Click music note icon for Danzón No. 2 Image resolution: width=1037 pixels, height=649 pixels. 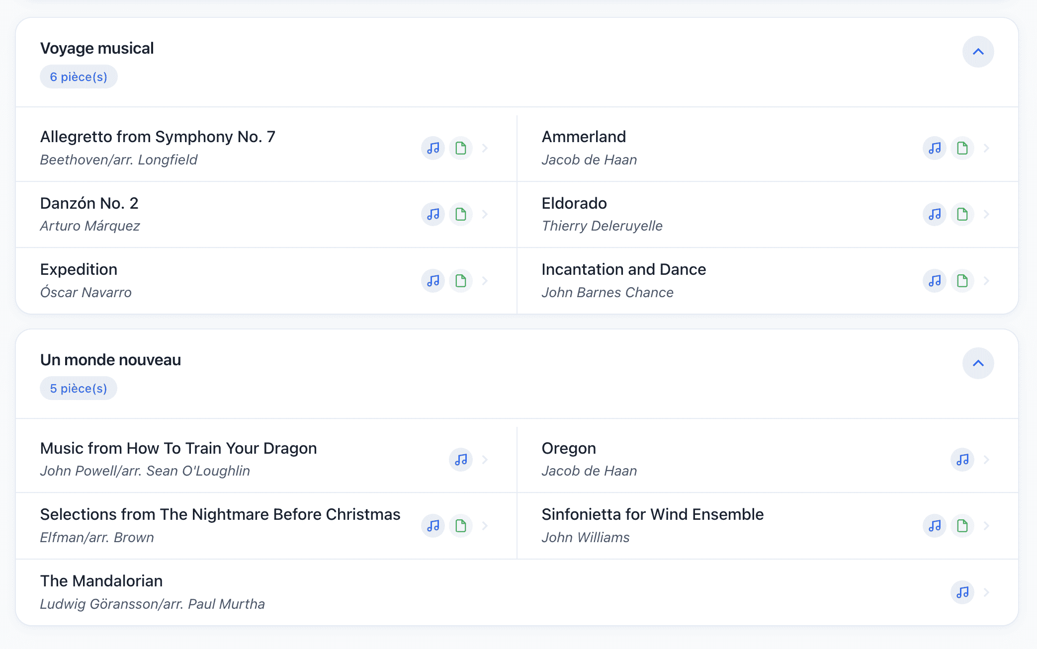coord(433,214)
